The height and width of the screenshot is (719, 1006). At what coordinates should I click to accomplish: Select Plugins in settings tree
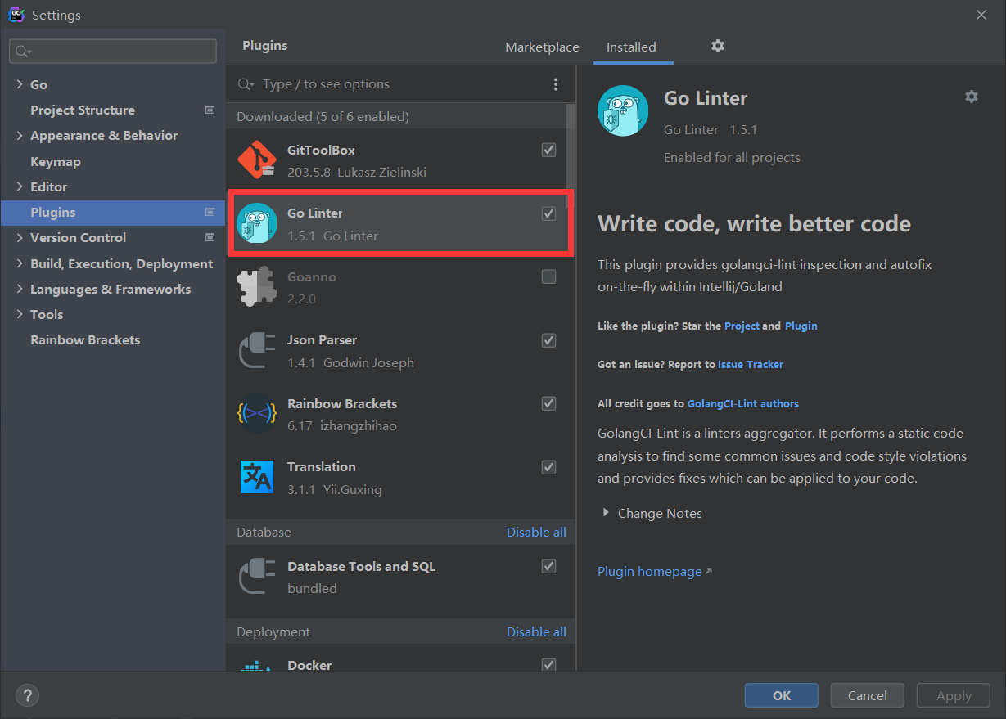(113, 212)
